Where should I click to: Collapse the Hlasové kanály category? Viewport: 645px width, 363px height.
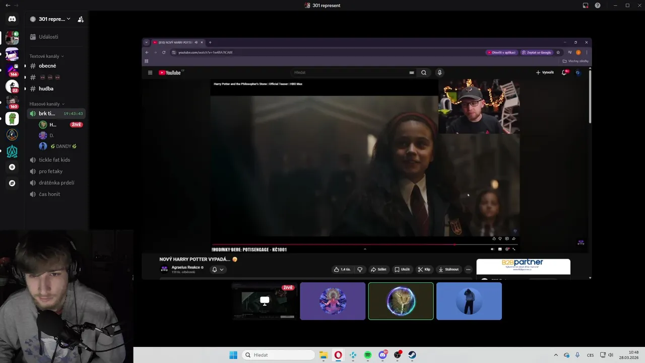[47, 104]
